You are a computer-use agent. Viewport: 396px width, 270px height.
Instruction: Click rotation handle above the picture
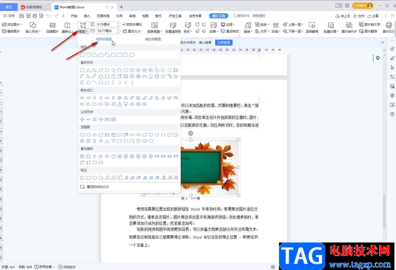[x=191, y=133]
